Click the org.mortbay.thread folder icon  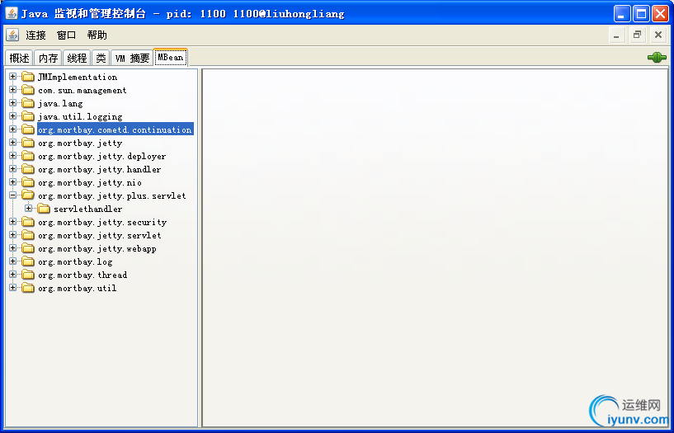click(28, 275)
